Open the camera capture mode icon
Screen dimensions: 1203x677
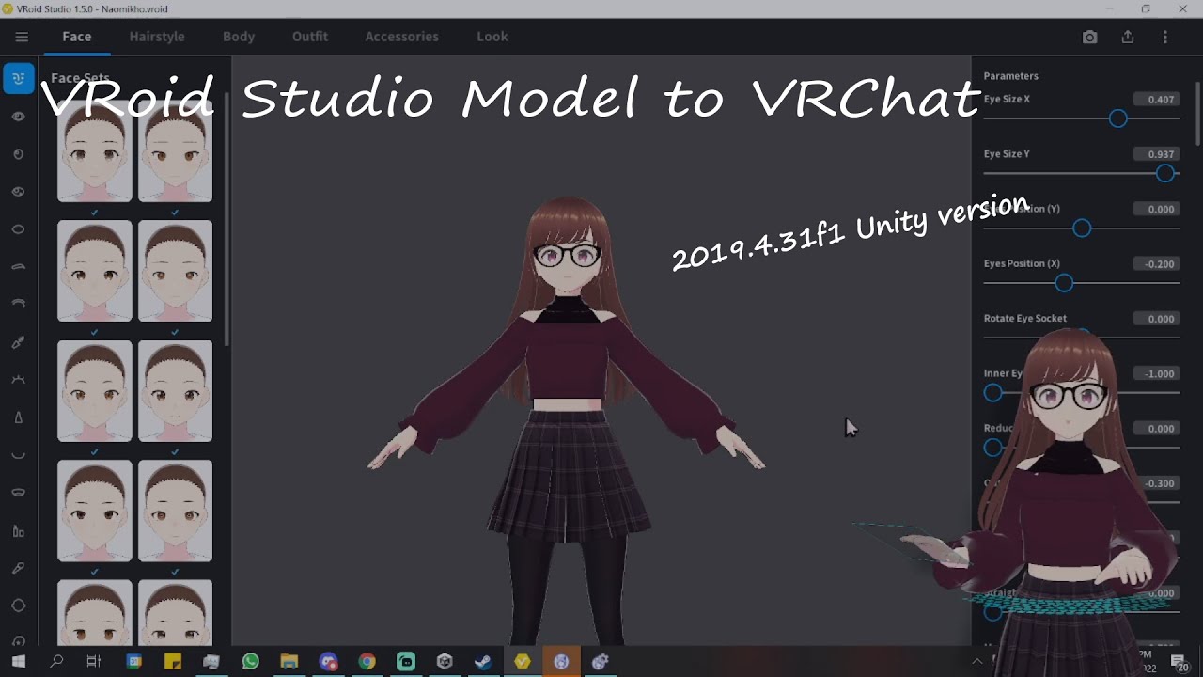[1089, 37]
